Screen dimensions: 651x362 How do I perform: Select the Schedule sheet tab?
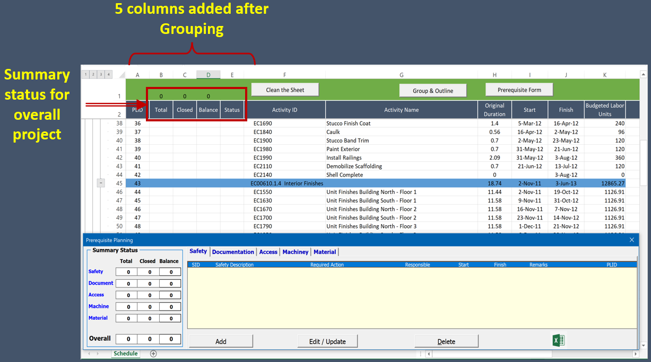point(126,354)
